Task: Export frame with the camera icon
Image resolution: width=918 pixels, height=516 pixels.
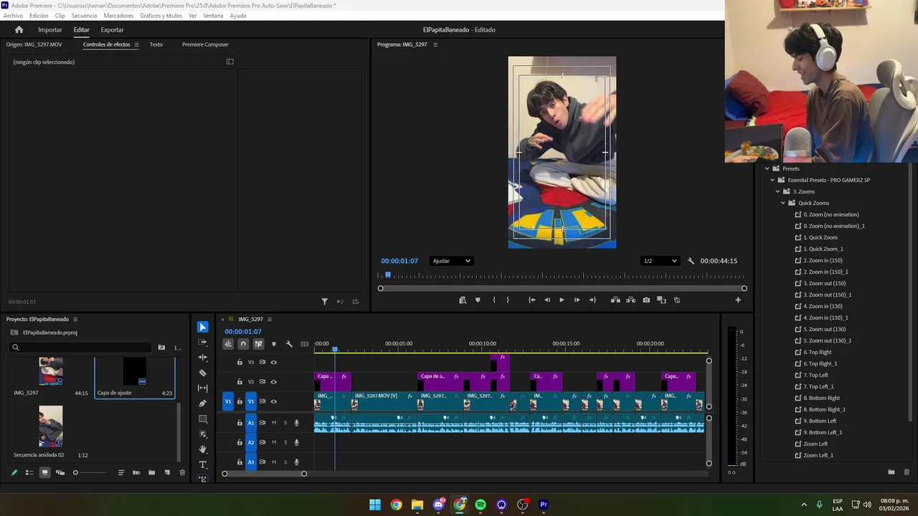Action: tap(646, 300)
